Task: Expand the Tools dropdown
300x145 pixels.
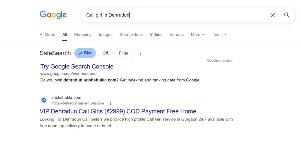Action: pos(219,34)
